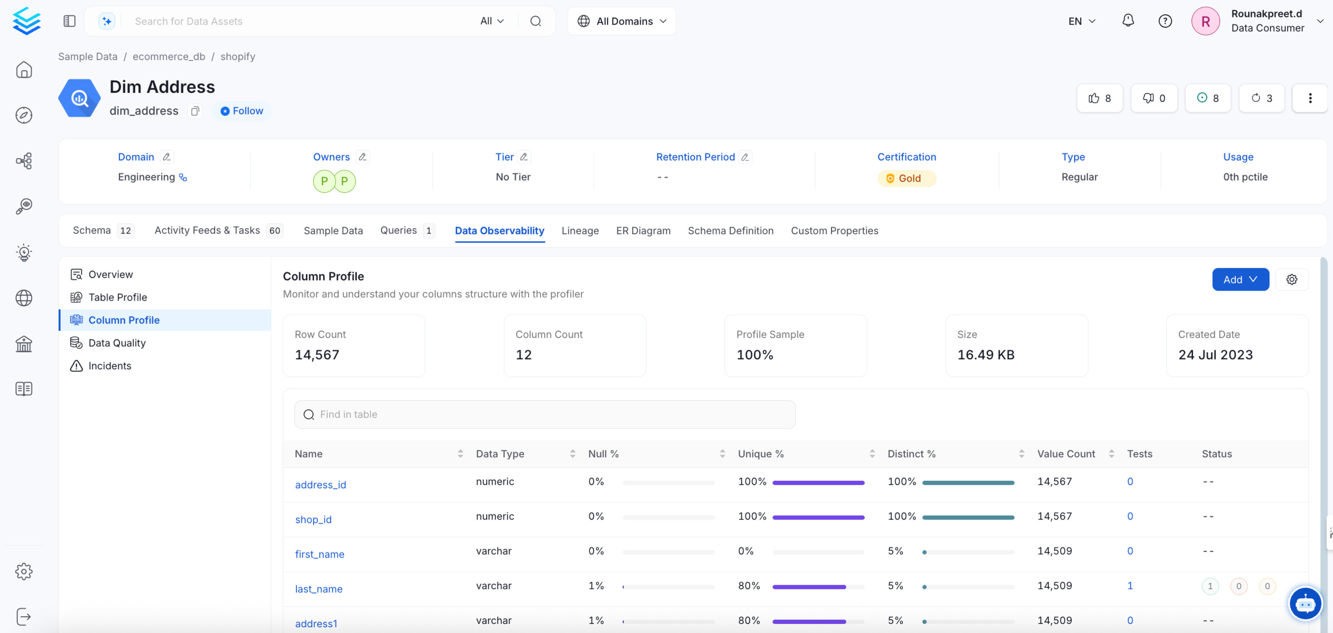Viewport: 1333px width, 633px height.
Task: Click the Find in table search field
Action: [x=544, y=414]
